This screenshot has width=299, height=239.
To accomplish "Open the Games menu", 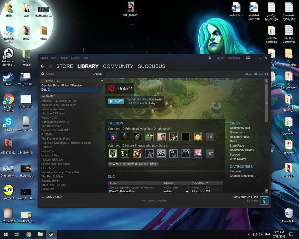I will coord(75,58).
